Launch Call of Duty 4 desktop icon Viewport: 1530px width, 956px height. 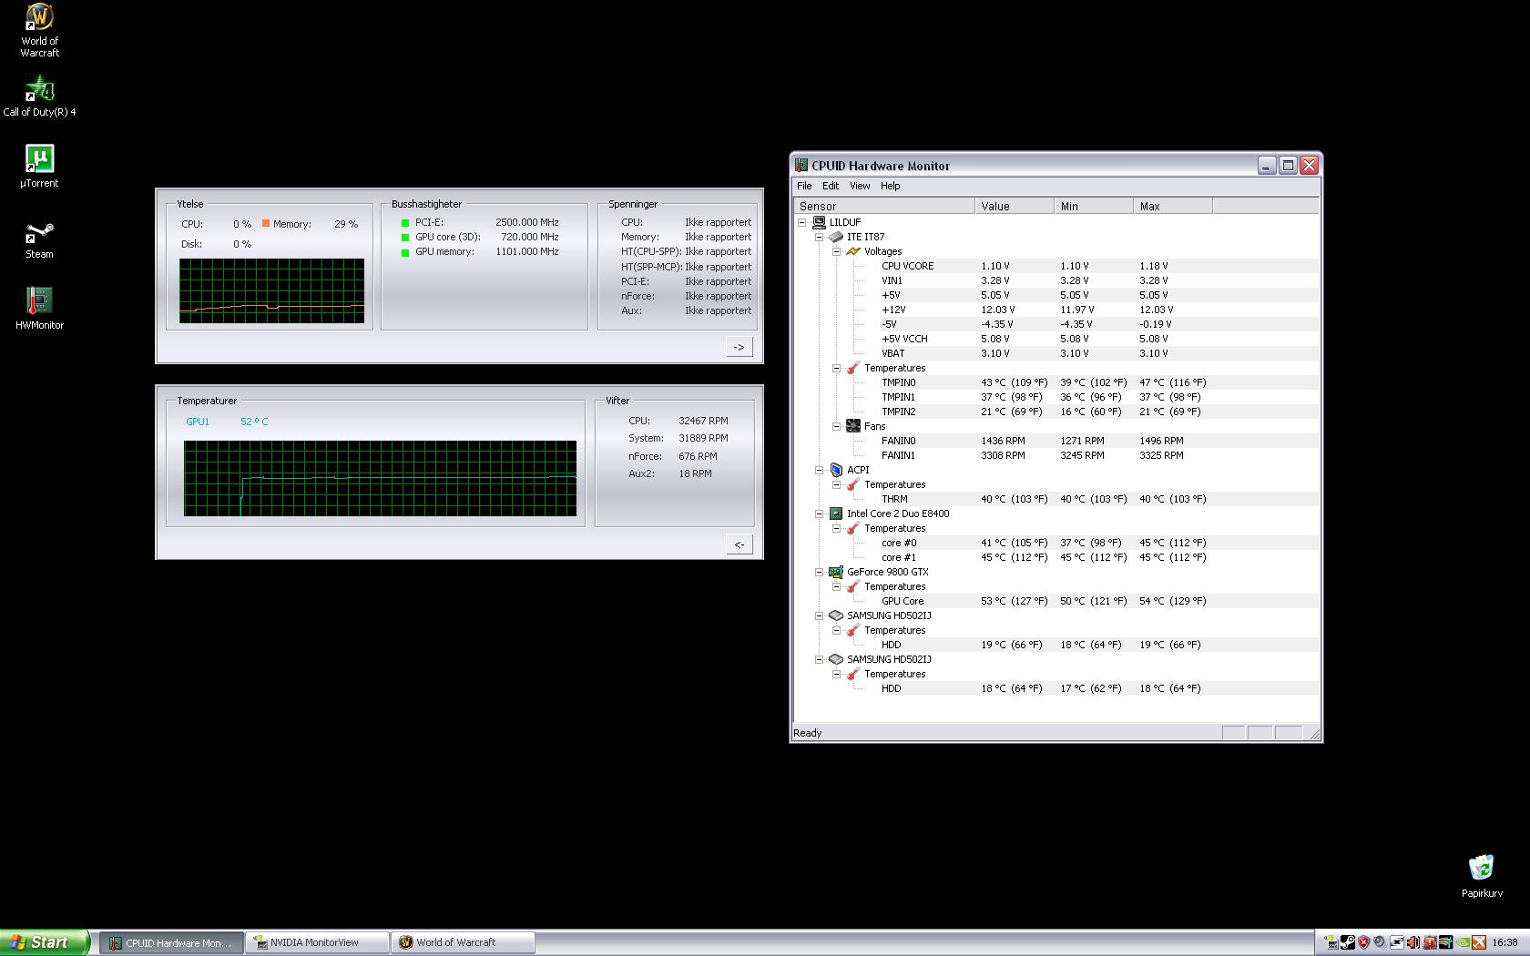[x=39, y=98]
